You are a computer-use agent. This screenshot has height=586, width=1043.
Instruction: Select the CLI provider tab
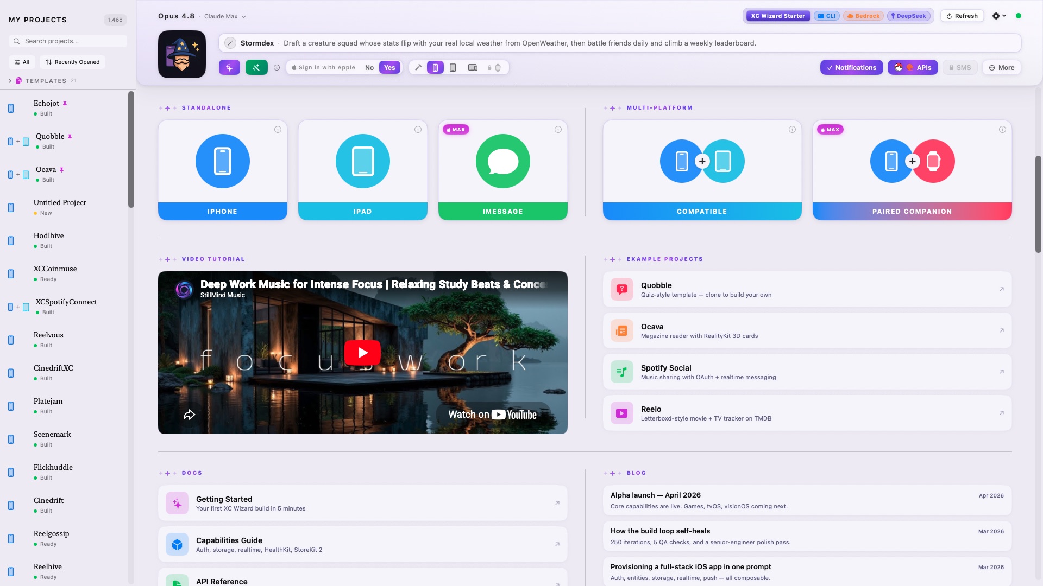[x=827, y=16]
